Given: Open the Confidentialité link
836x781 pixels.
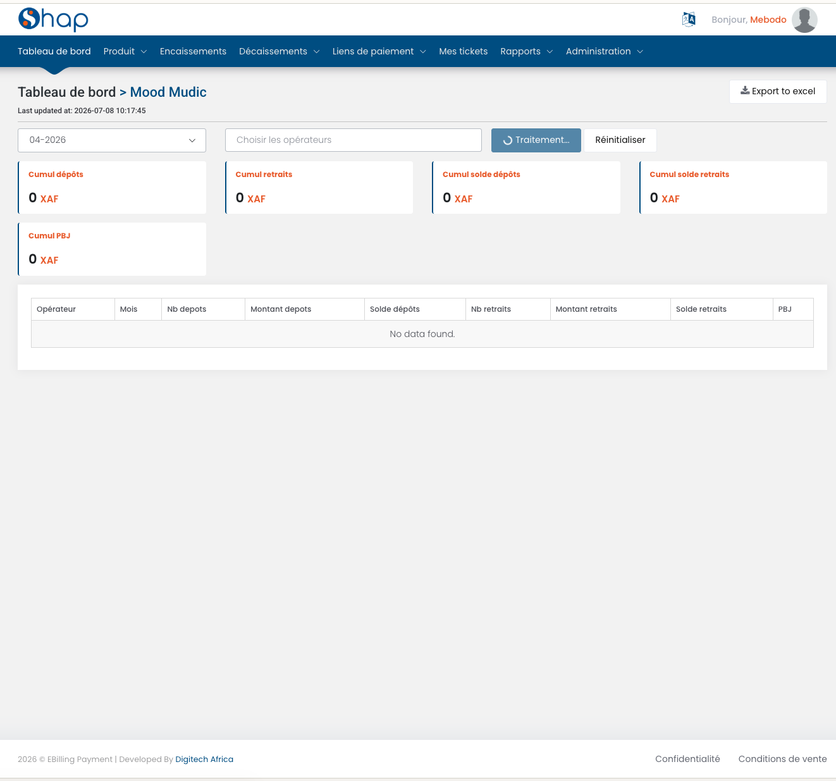Looking at the screenshot, I should point(687,759).
